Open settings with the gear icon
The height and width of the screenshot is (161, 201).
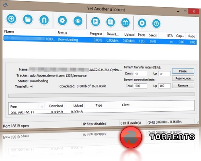coord(62,20)
